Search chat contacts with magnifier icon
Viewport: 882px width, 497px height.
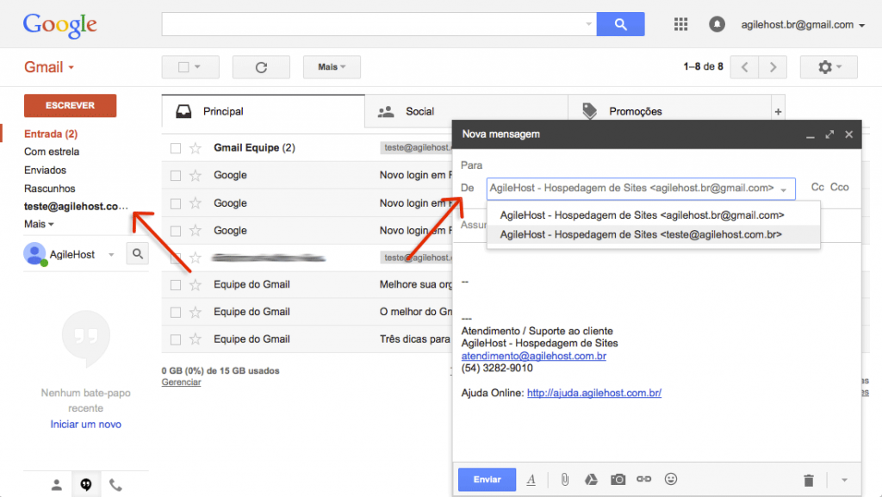tap(137, 254)
